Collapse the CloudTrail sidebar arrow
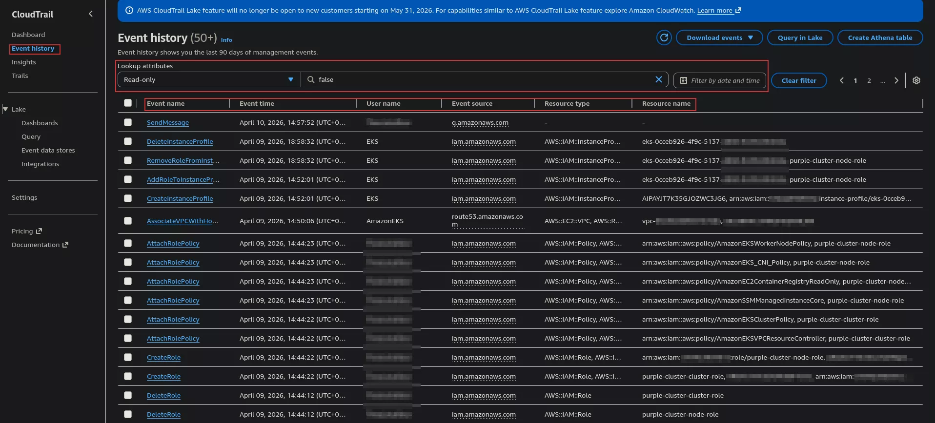The image size is (935, 423). (x=90, y=14)
